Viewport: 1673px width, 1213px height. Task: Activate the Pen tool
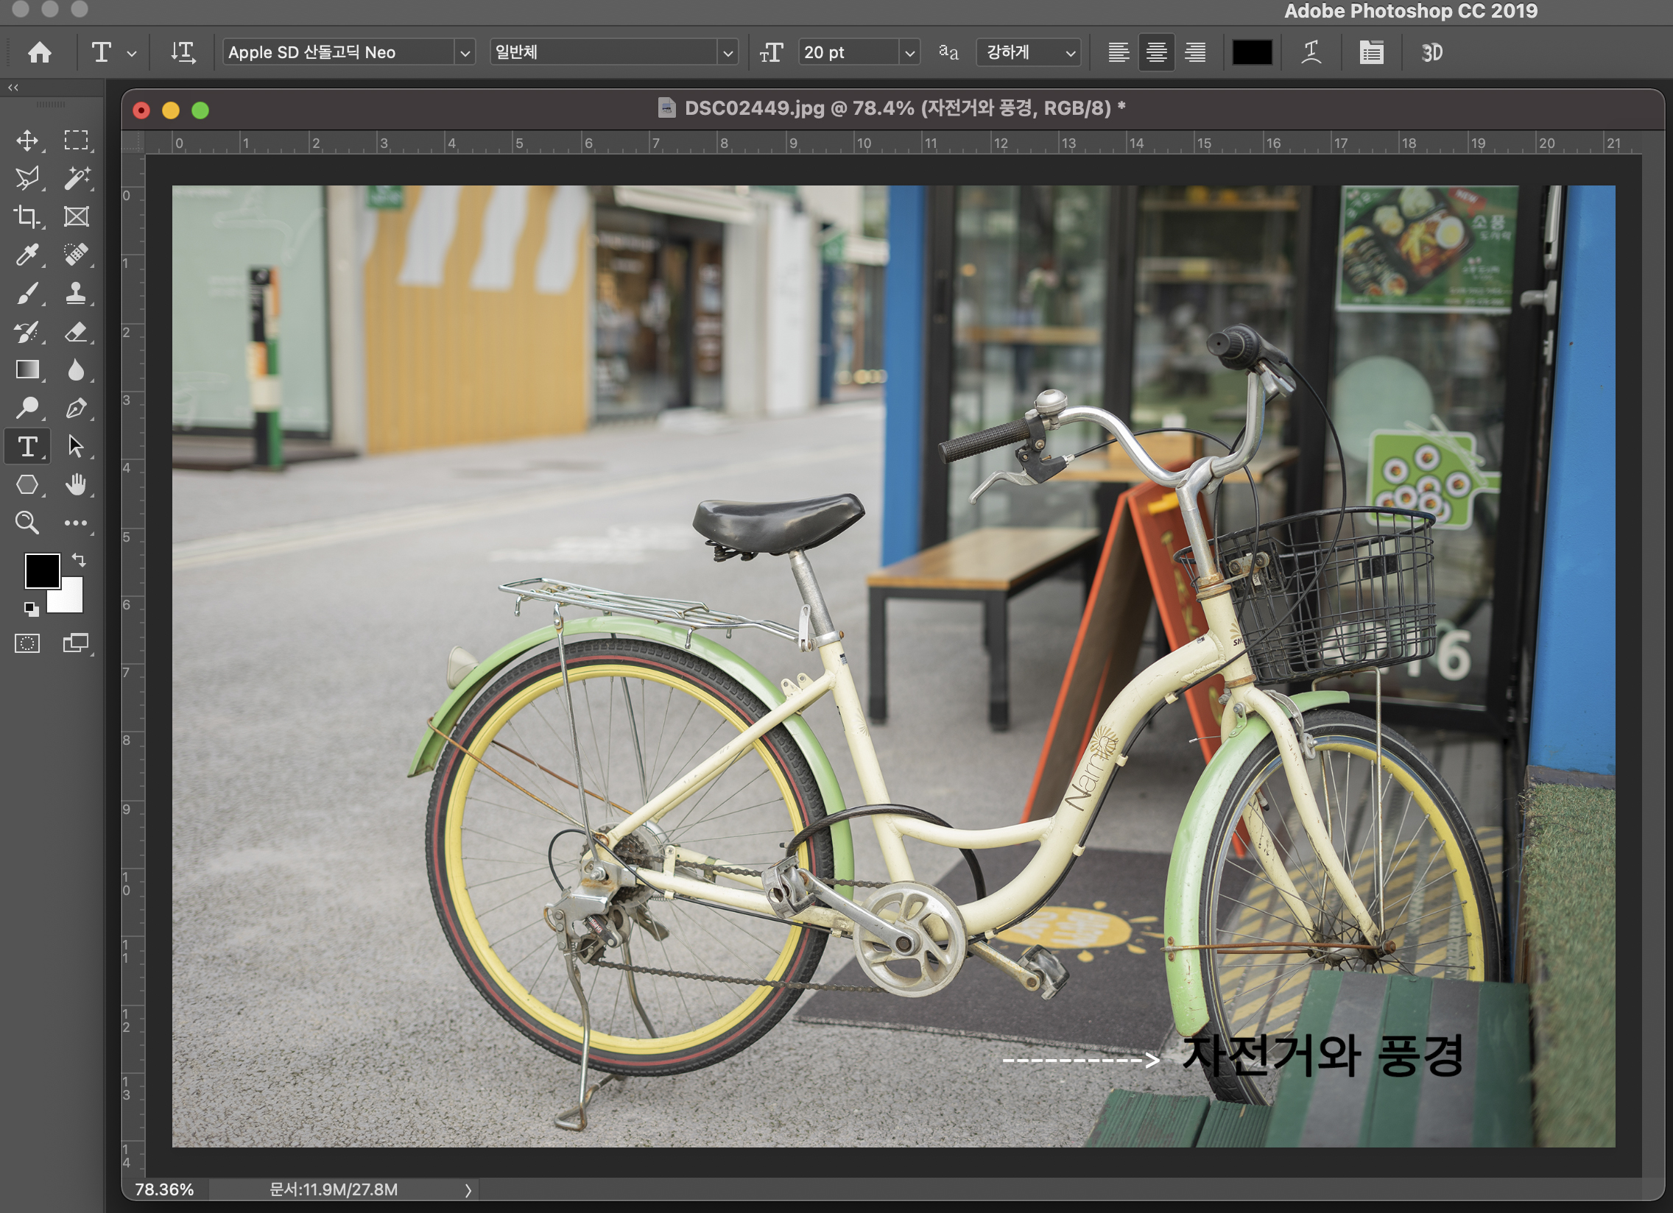point(76,408)
